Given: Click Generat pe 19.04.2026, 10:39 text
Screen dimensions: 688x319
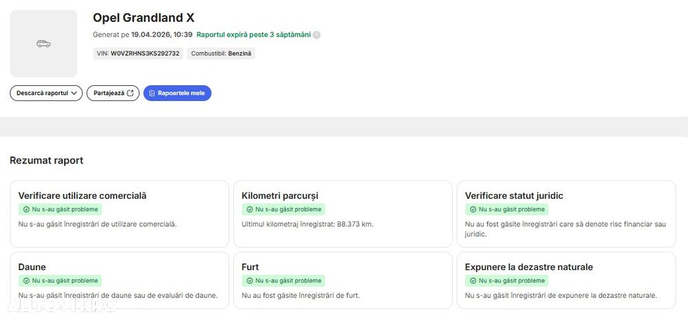Looking at the screenshot, I should pyautogui.click(x=142, y=34).
